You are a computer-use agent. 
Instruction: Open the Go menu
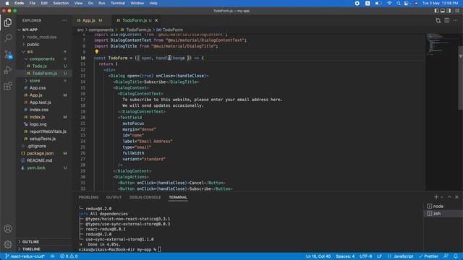coord(90,3)
